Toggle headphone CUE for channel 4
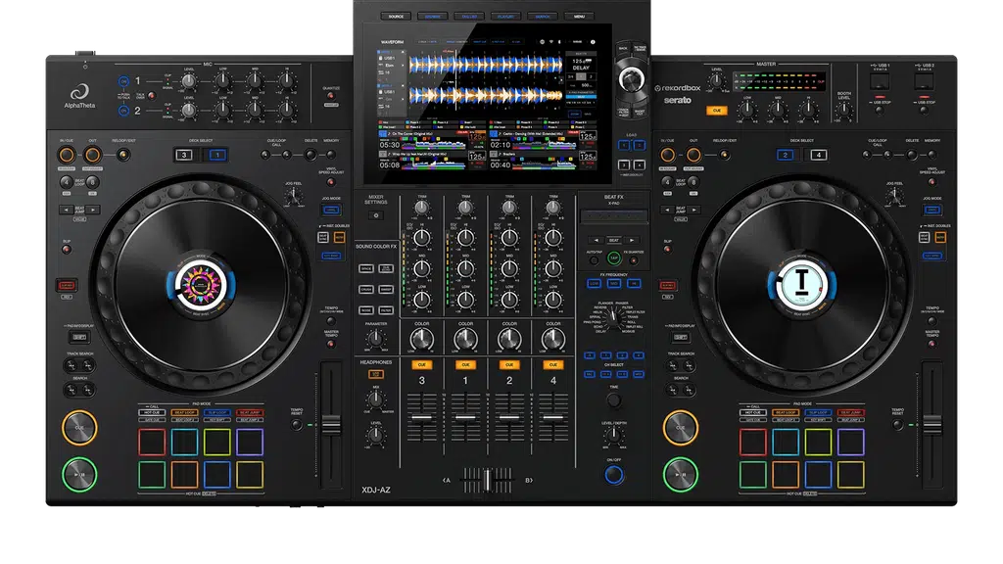 click(x=553, y=364)
